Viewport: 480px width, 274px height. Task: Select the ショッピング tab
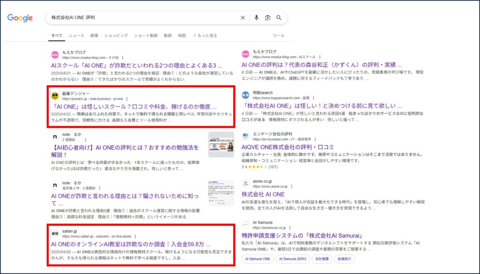tap(116, 36)
